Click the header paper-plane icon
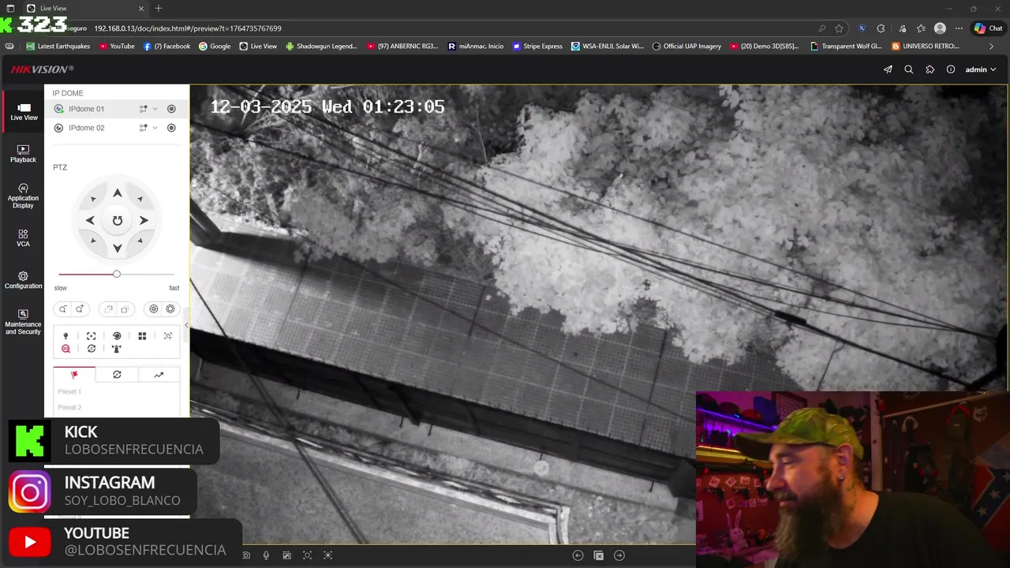The height and width of the screenshot is (568, 1010). click(x=888, y=69)
